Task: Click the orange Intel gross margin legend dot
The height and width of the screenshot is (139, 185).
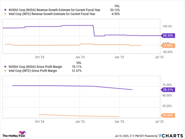Action: click(x=5, y=71)
